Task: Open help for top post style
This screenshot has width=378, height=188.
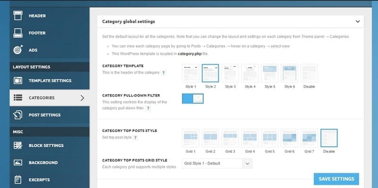Action: coord(135,138)
